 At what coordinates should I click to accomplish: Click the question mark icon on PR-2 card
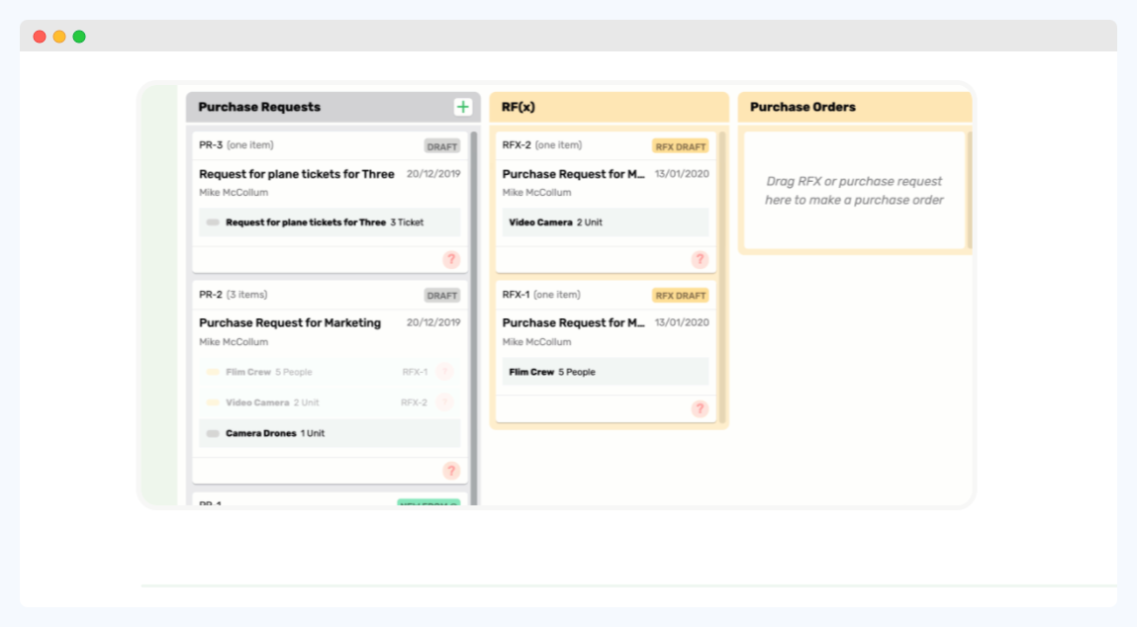coord(452,469)
